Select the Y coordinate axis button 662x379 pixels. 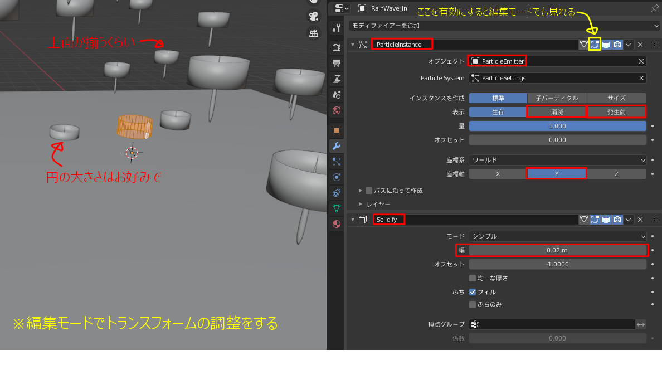pyautogui.click(x=556, y=173)
